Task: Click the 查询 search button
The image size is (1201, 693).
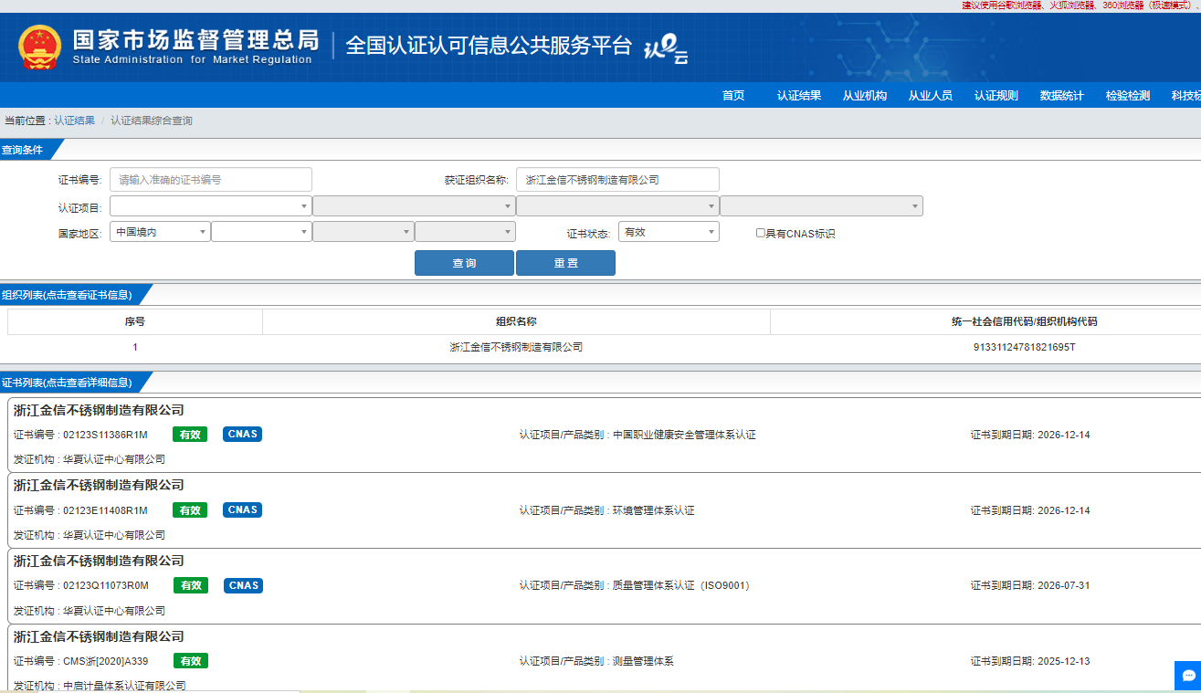Action: point(464,263)
